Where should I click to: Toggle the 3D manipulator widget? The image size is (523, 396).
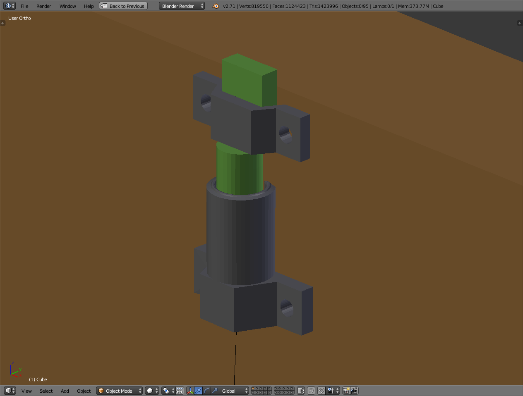(190, 391)
